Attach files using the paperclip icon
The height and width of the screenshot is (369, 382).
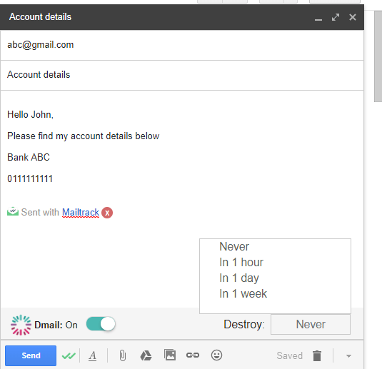pyautogui.click(x=123, y=355)
